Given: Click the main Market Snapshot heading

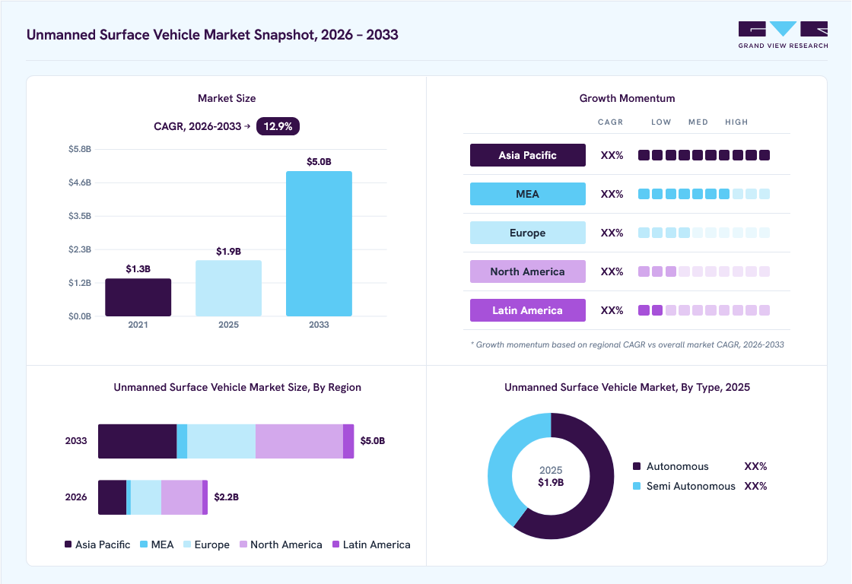Looking at the screenshot, I should tap(212, 35).
